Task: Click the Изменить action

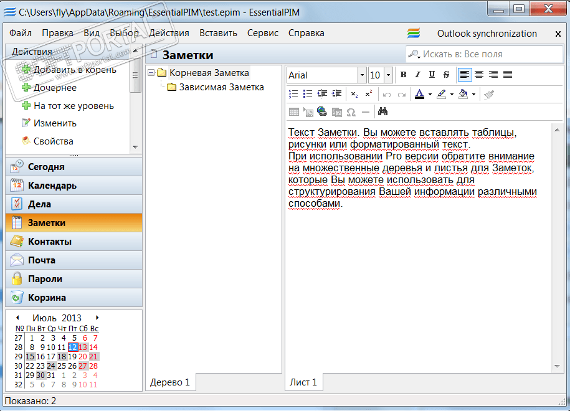Action: tap(49, 123)
